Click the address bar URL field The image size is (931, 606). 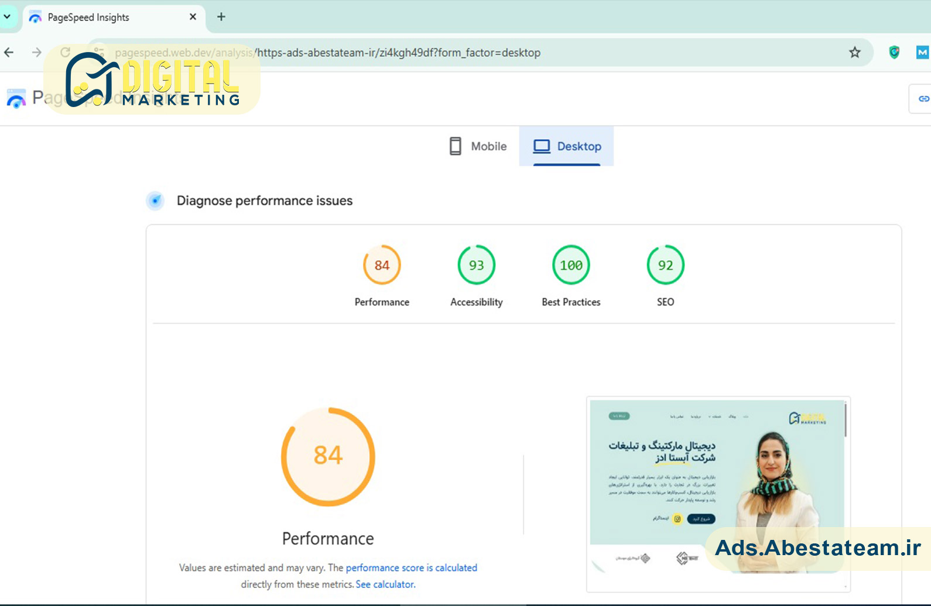point(480,53)
